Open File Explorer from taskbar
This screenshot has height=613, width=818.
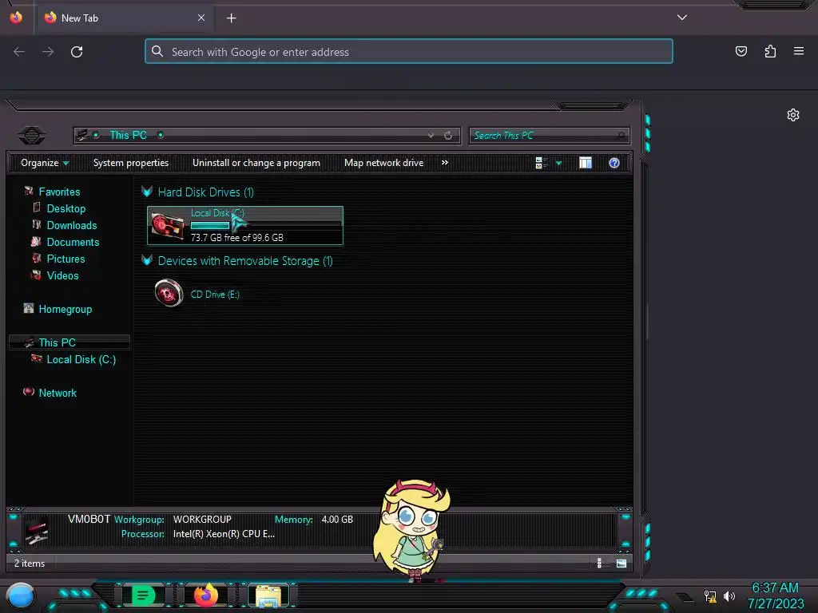(x=268, y=595)
